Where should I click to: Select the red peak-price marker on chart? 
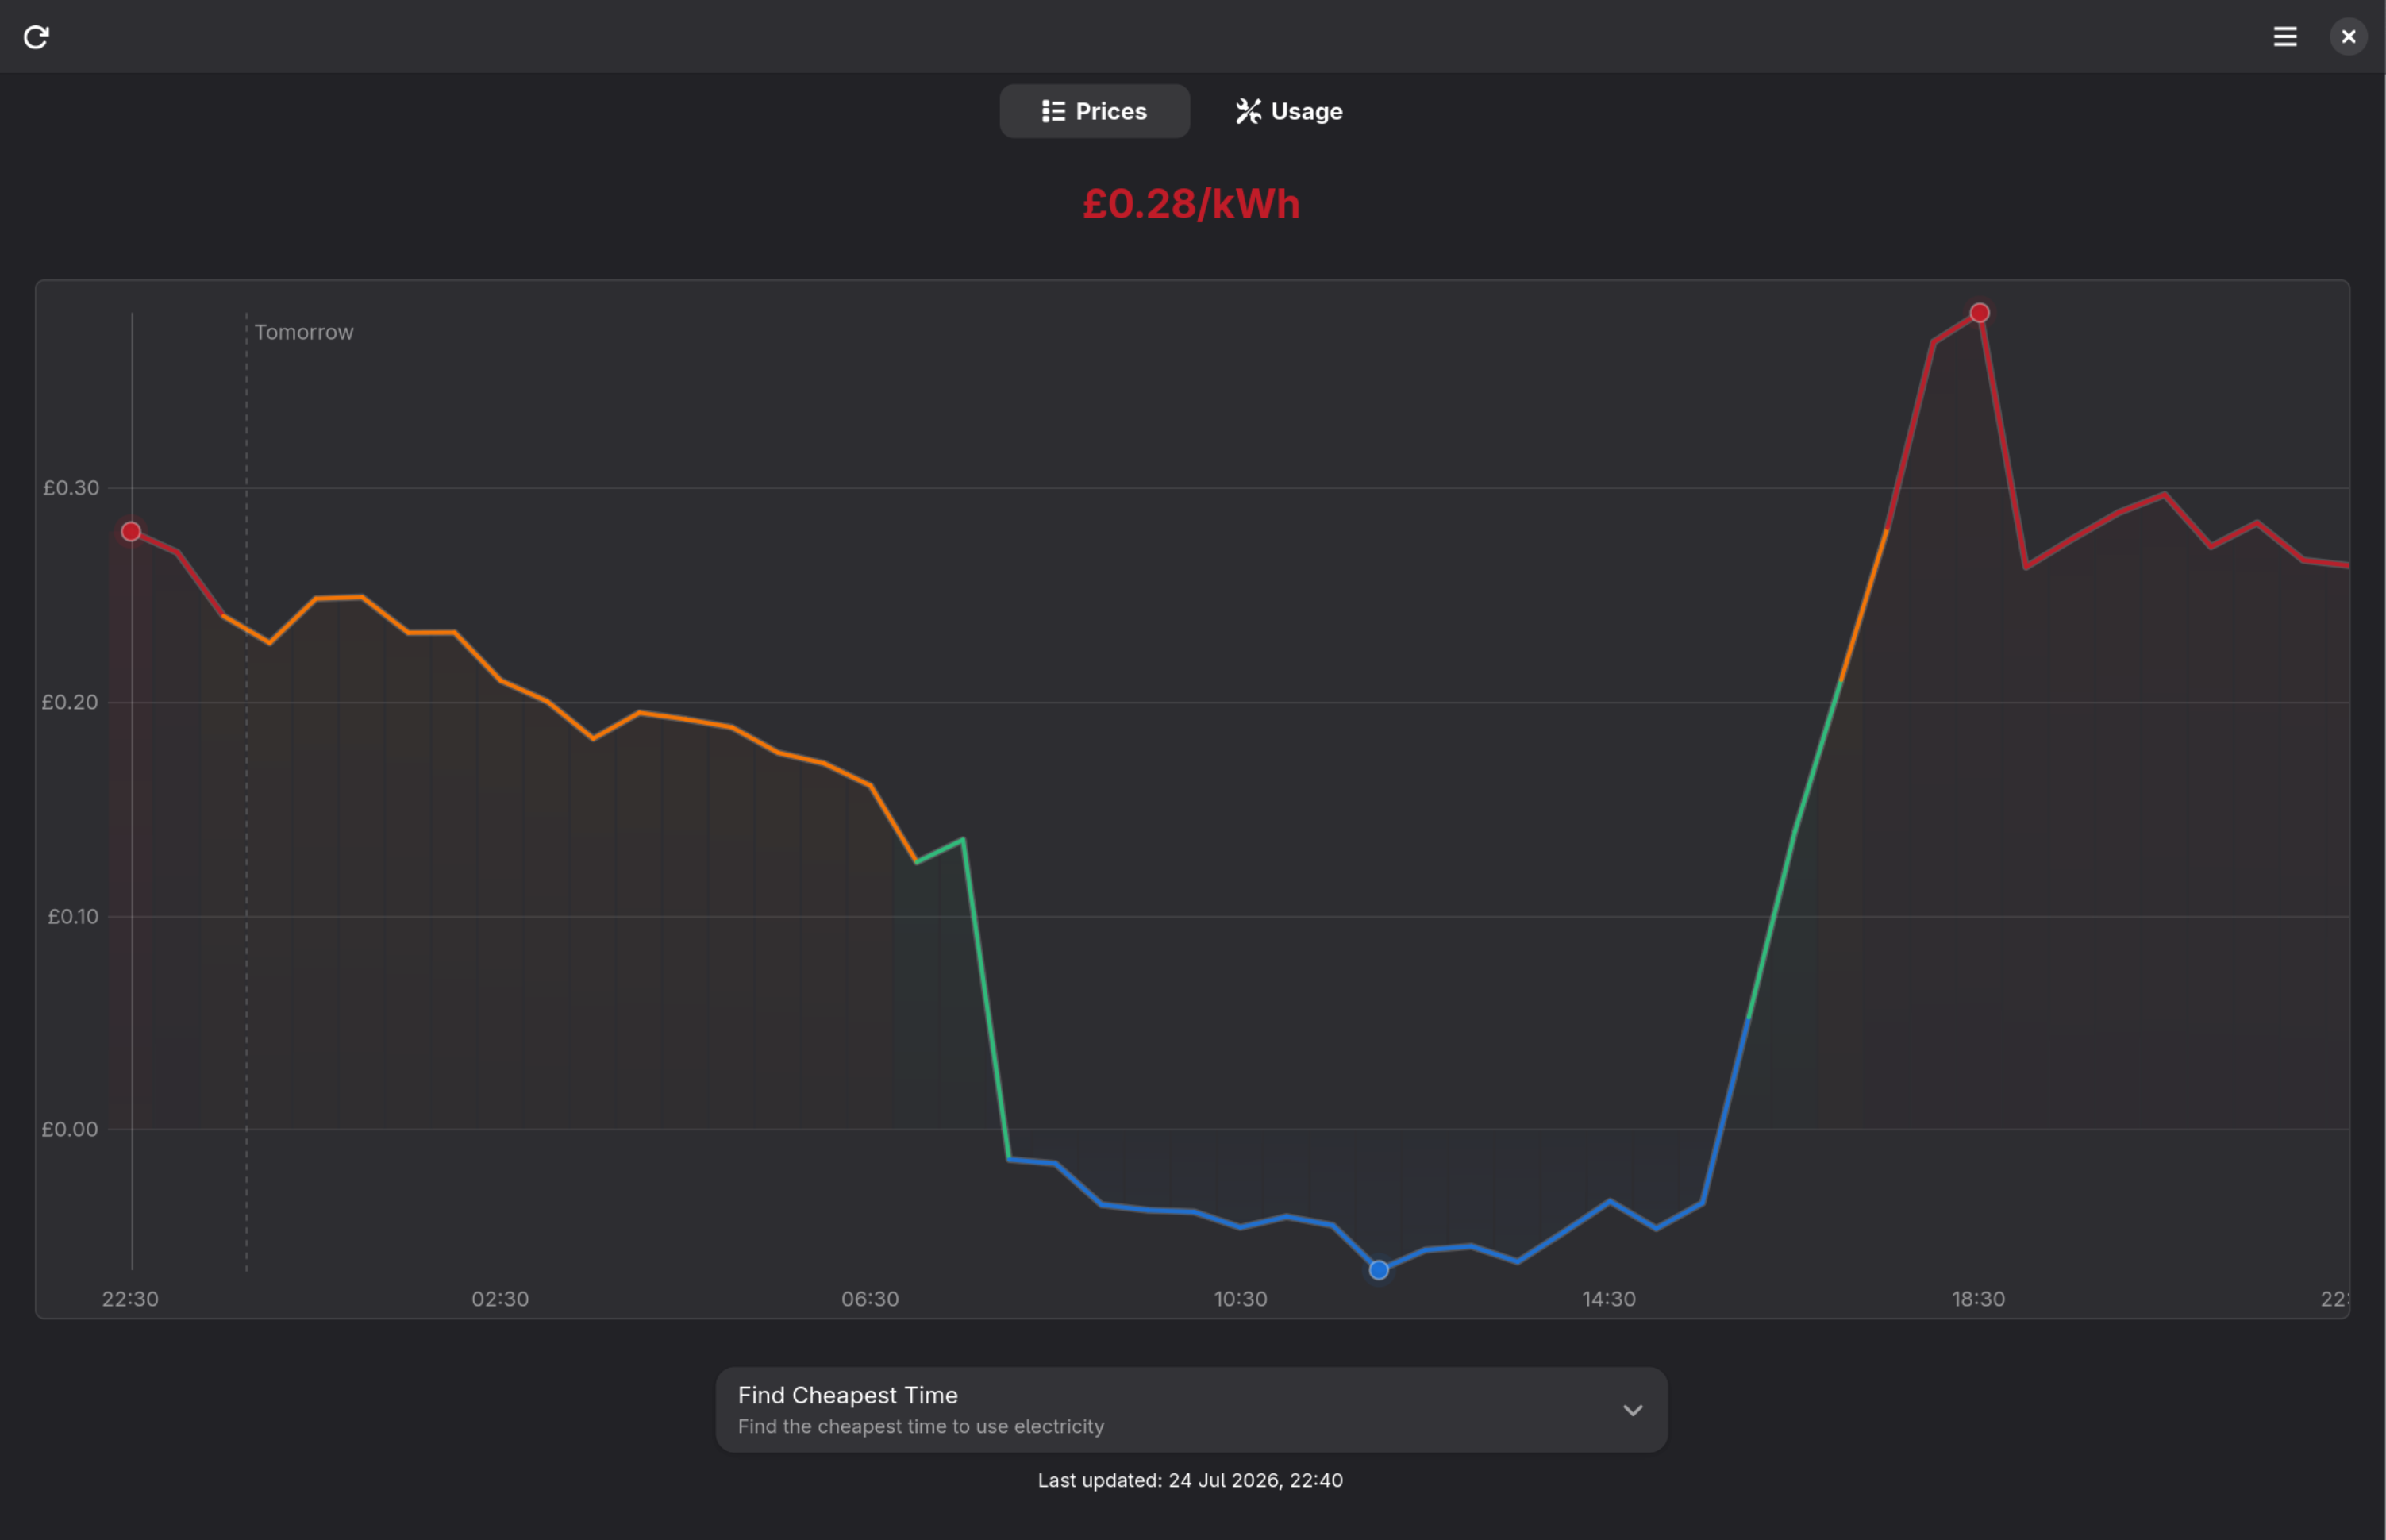click(1979, 313)
